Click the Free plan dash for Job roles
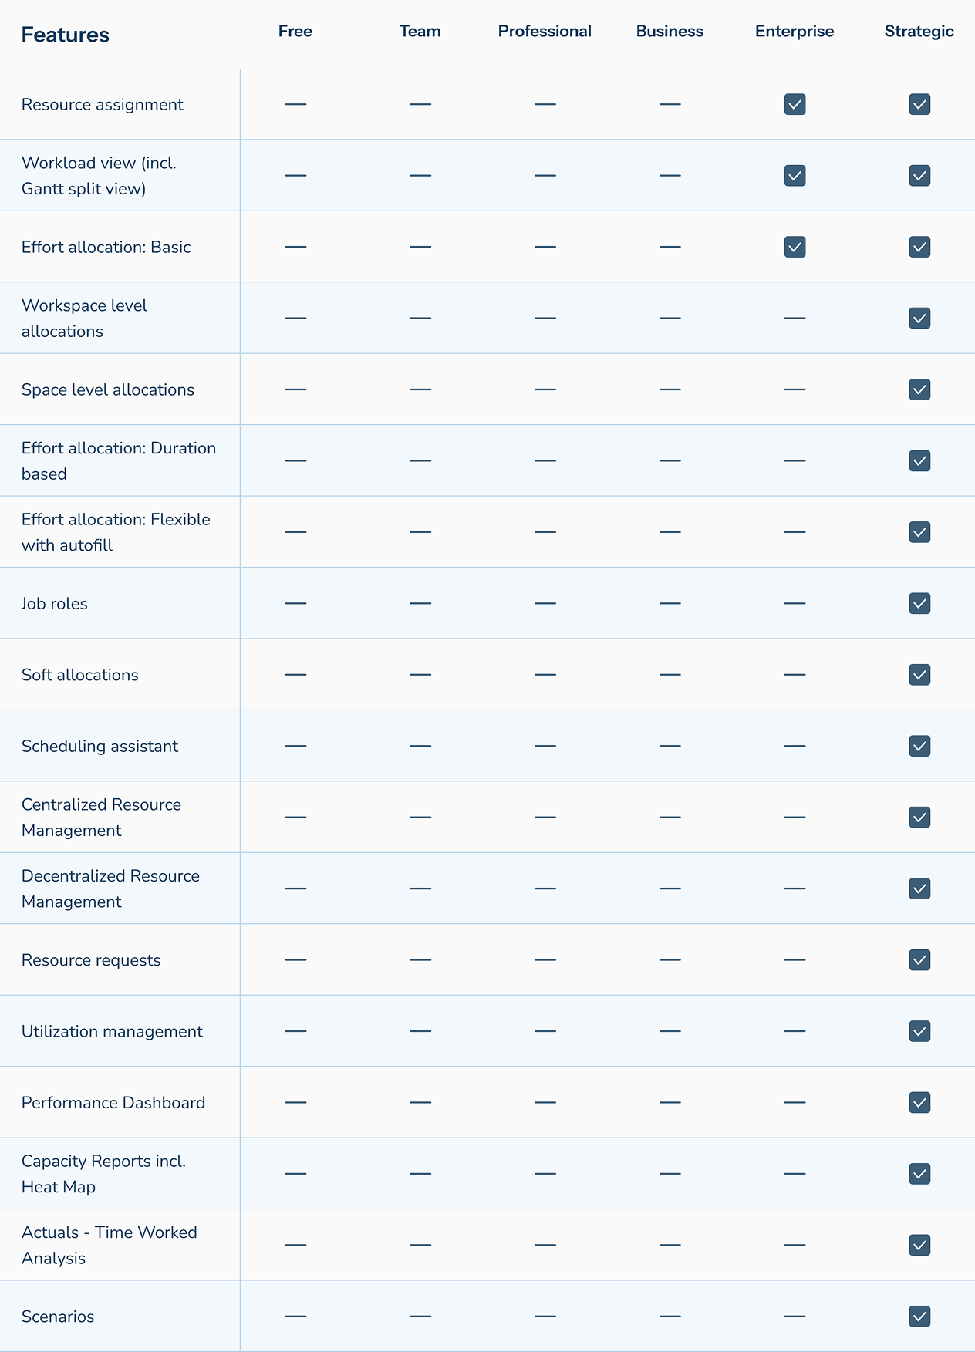This screenshot has width=975, height=1352. tap(295, 603)
